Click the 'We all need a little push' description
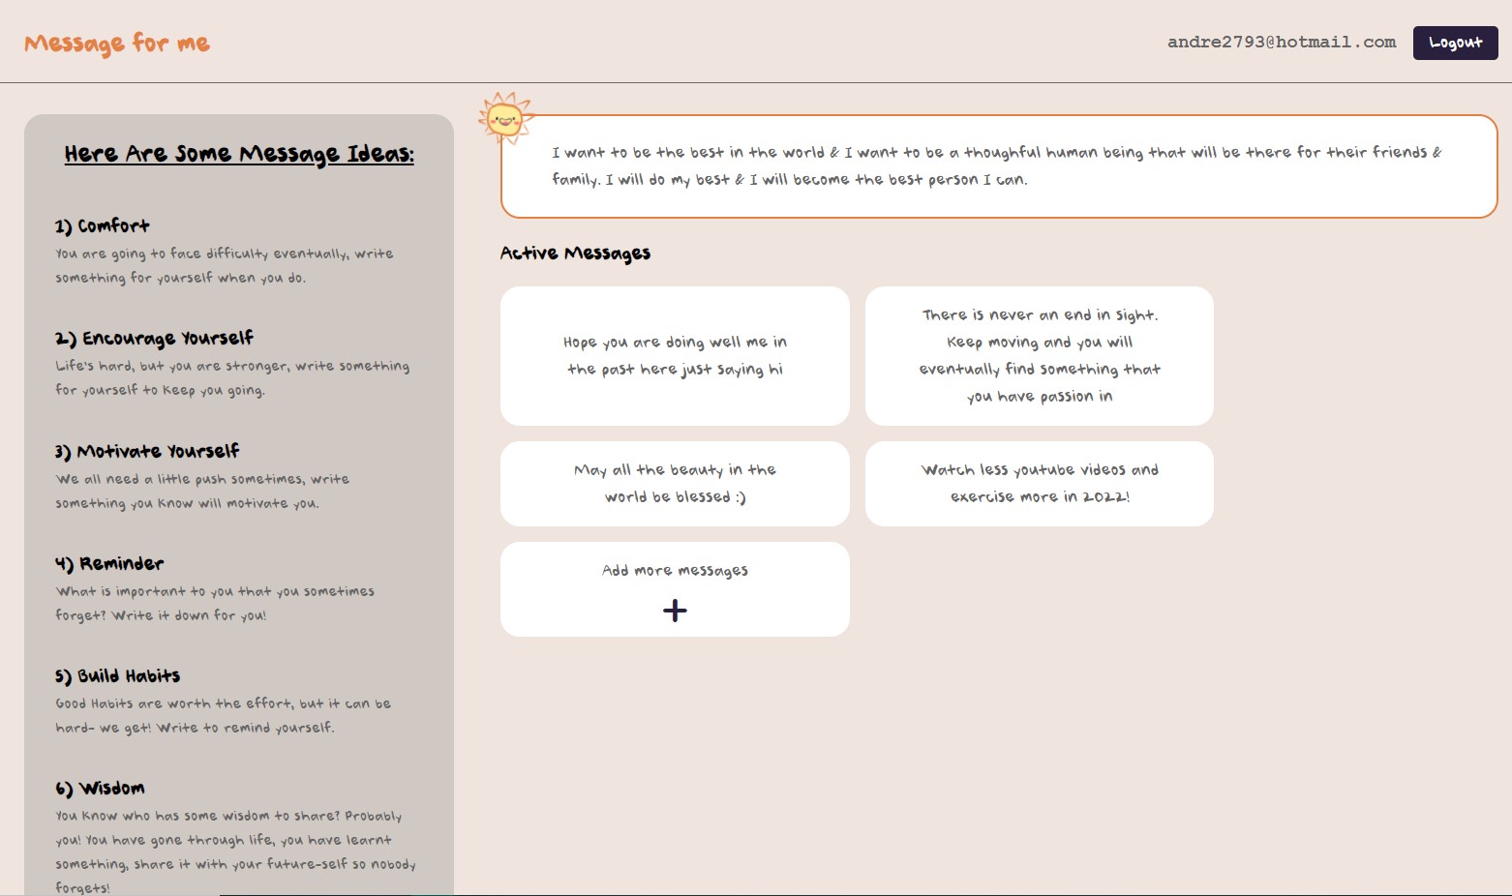Image resolution: width=1512 pixels, height=896 pixels. pos(202,491)
